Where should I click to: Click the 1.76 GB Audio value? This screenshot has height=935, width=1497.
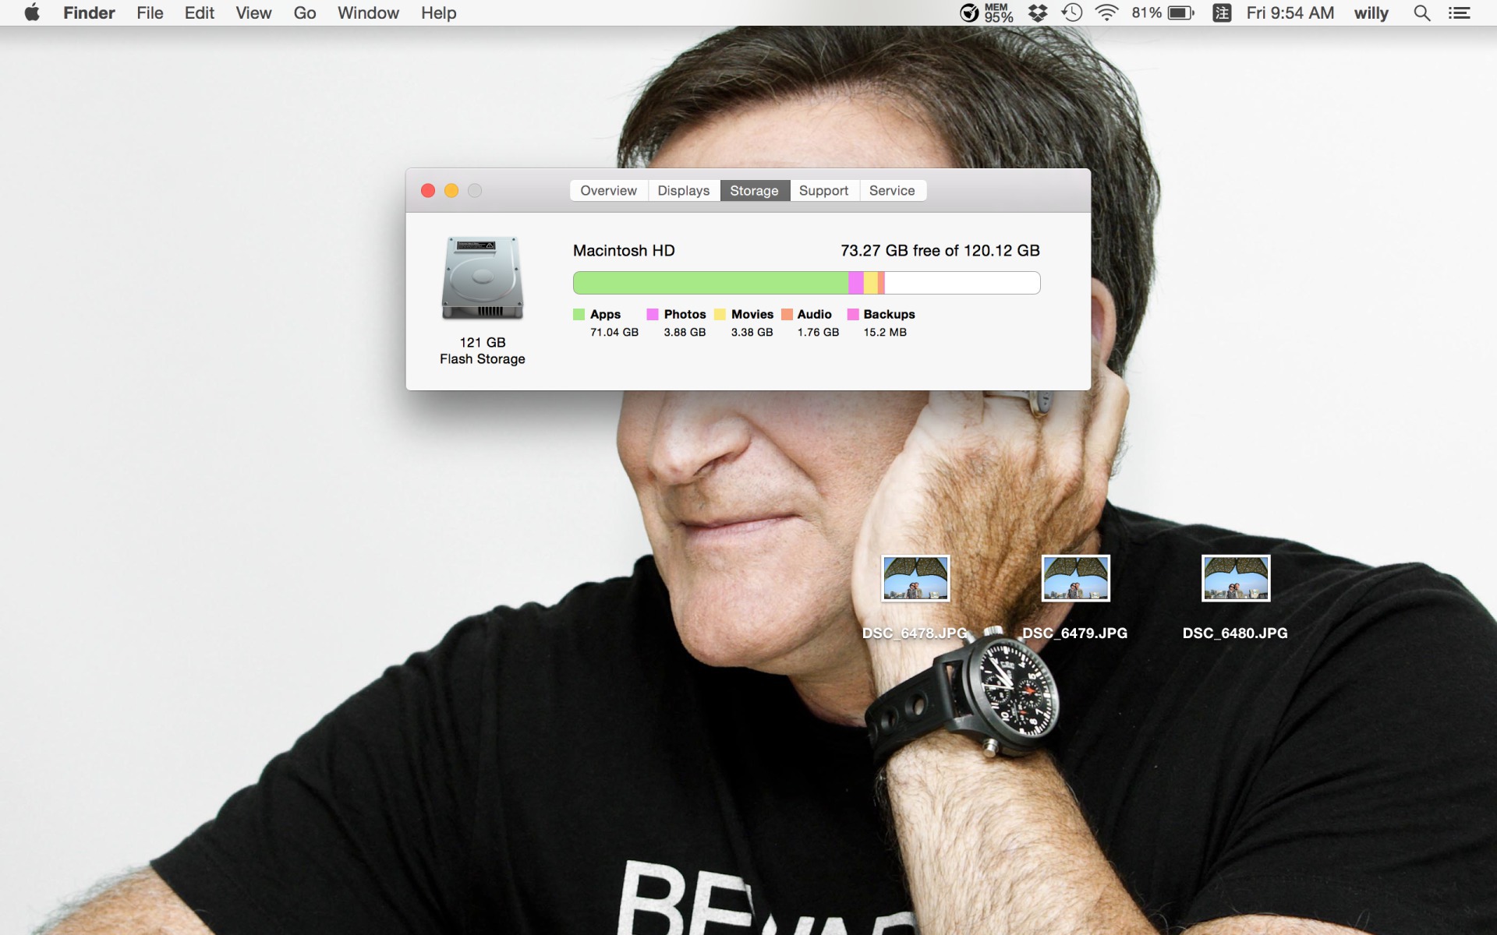[x=818, y=333]
